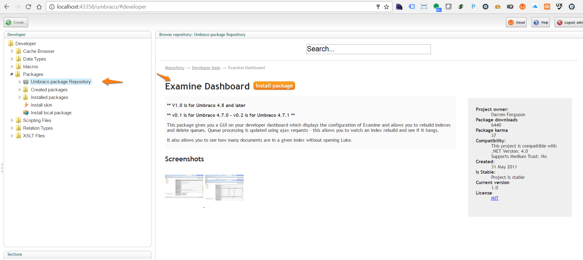Expand the Created packages node
Screen dimensions: 583x260
tap(20, 90)
